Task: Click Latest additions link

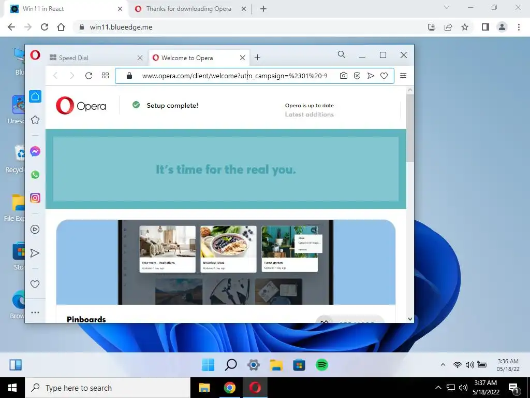Action: coord(310,115)
